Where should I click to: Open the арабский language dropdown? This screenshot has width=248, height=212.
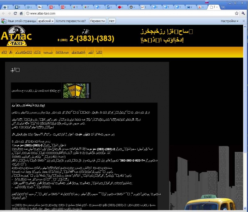[46, 21]
